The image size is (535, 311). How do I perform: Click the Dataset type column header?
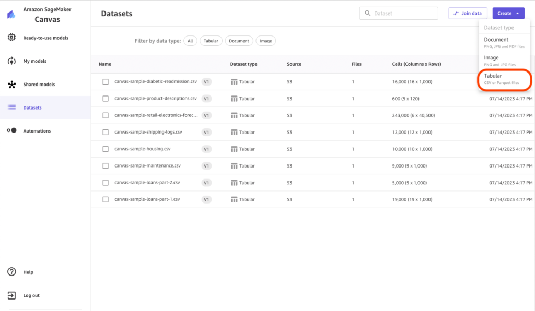tap(243, 64)
